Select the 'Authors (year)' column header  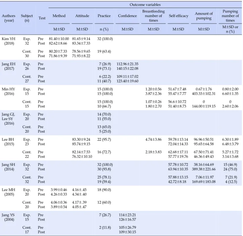(8, 18)
